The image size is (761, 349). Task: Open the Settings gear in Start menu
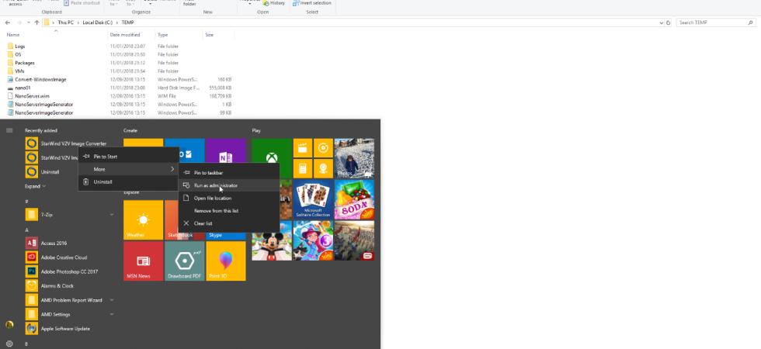9,344
